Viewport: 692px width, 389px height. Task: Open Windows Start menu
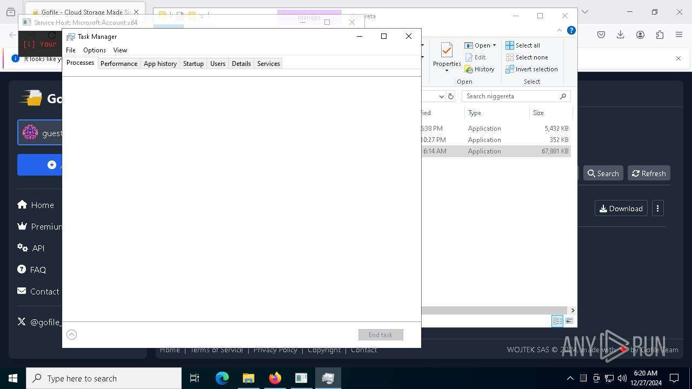point(13,378)
